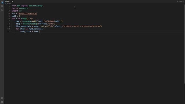Click 'item_title' on line 11
This screenshot has width=185, height=104.
[x=25, y=31]
